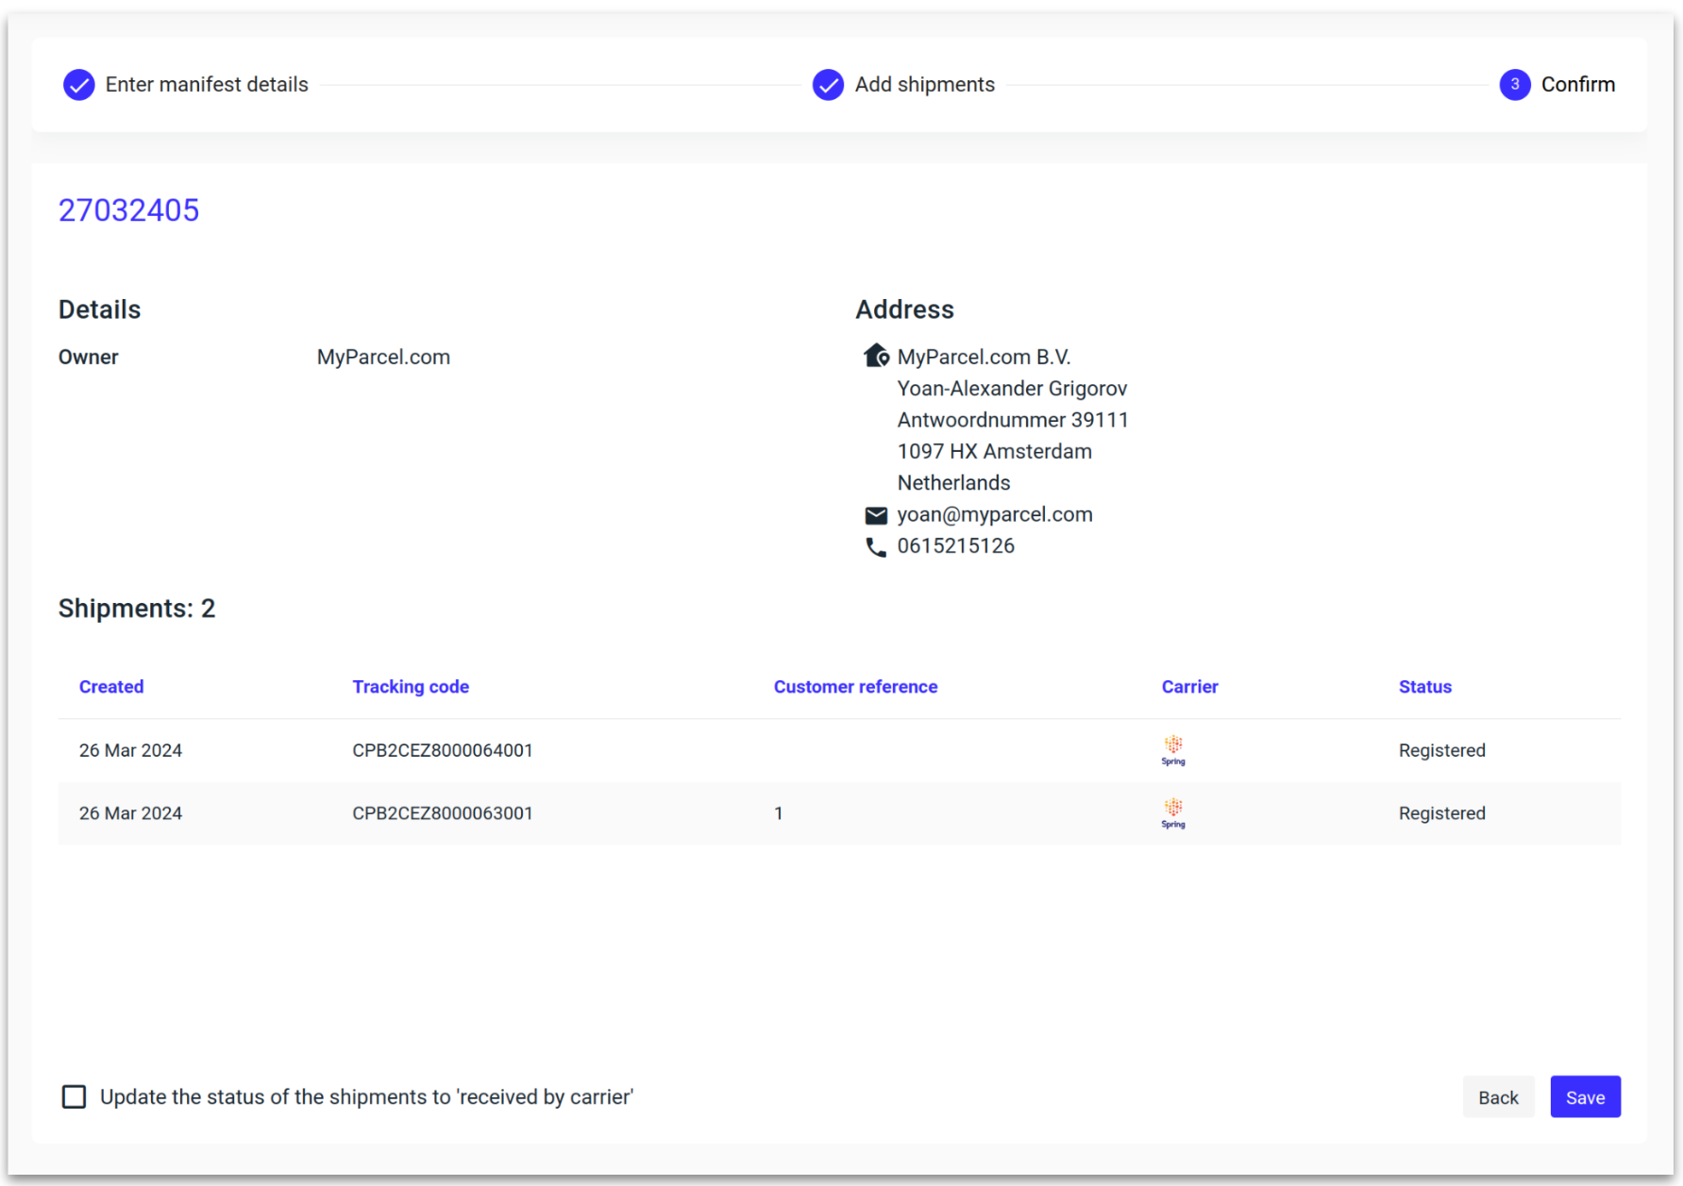Click the Back button
The image size is (1683, 1186).
click(1498, 1096)
